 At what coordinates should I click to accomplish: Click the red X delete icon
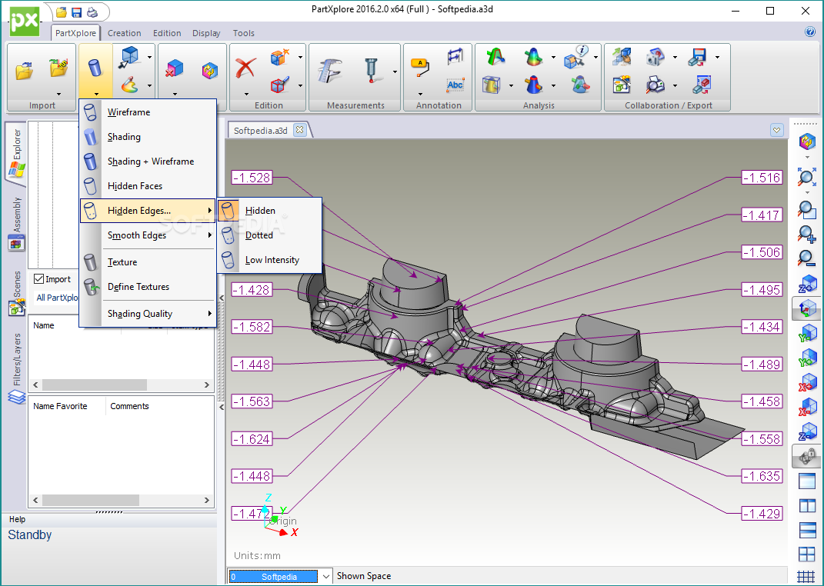point(246,68)
